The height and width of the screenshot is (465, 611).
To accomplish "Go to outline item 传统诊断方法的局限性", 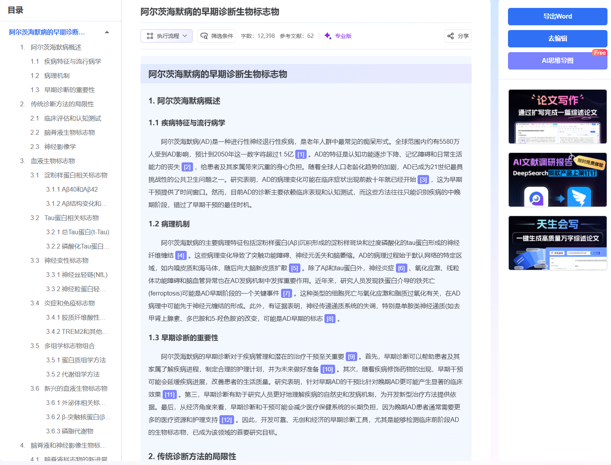I will click(62, 104).
